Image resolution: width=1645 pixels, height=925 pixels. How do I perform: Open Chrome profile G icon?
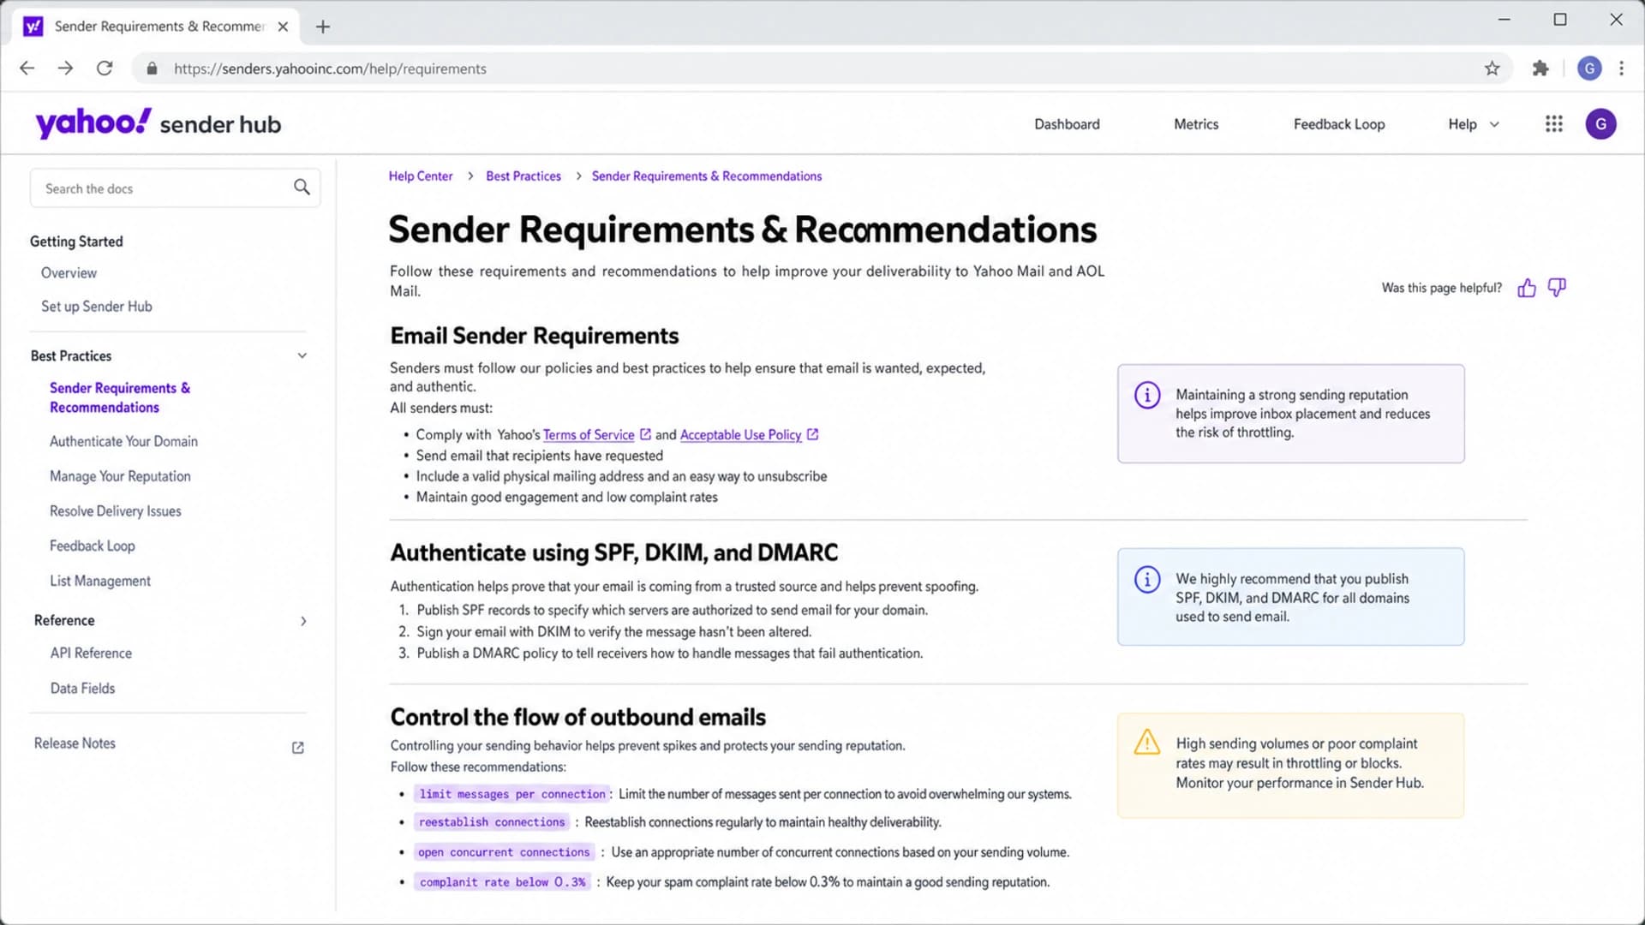(1589, 69)
